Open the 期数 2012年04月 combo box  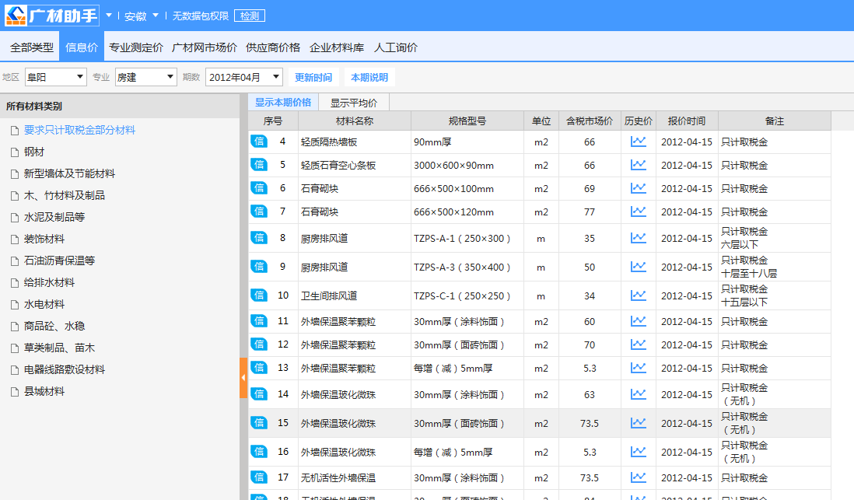(243, 77)
